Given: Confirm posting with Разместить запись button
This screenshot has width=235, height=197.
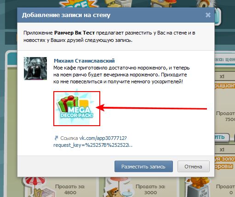Looking at the screenshot, I should [x=143, y=167].
